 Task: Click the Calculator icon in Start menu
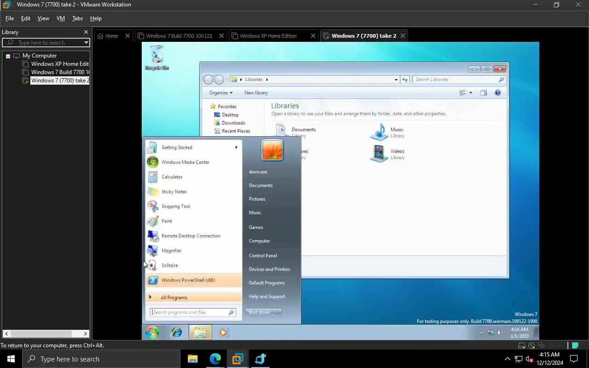click(x=152, y=177)
